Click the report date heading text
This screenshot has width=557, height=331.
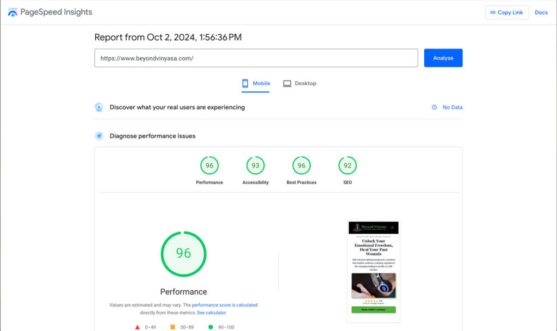click(x=168, y=38)
